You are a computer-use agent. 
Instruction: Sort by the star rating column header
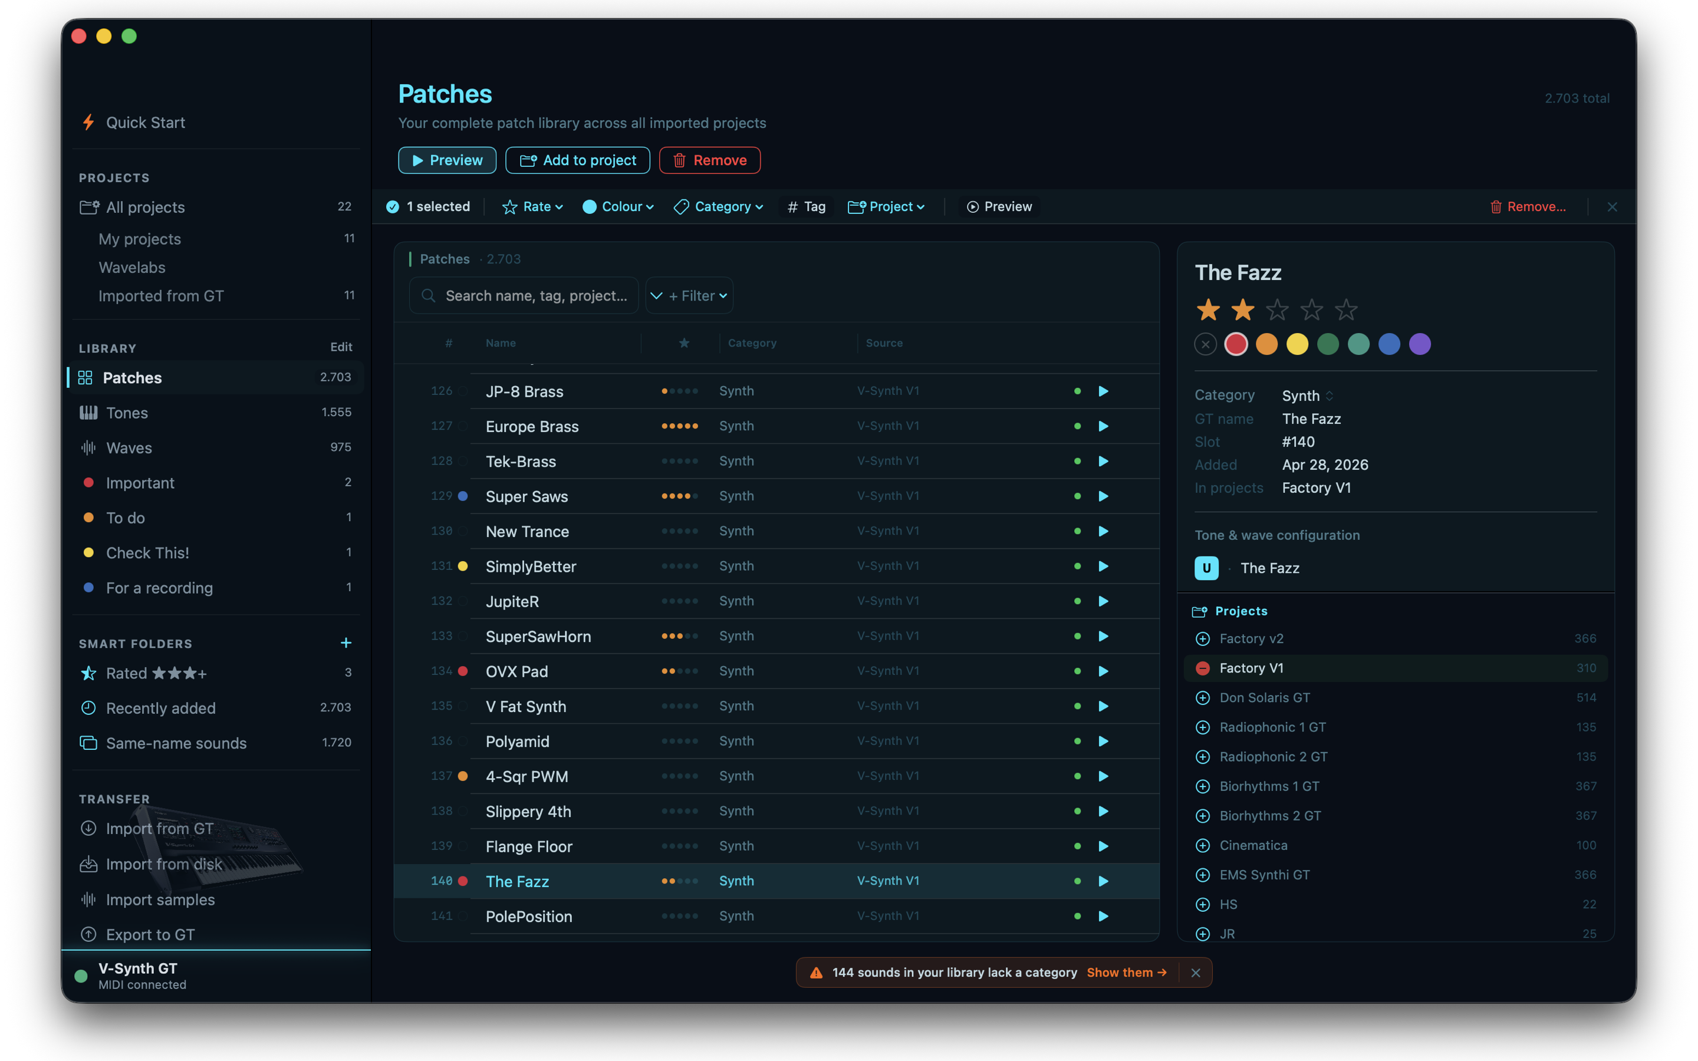[684, 343]
